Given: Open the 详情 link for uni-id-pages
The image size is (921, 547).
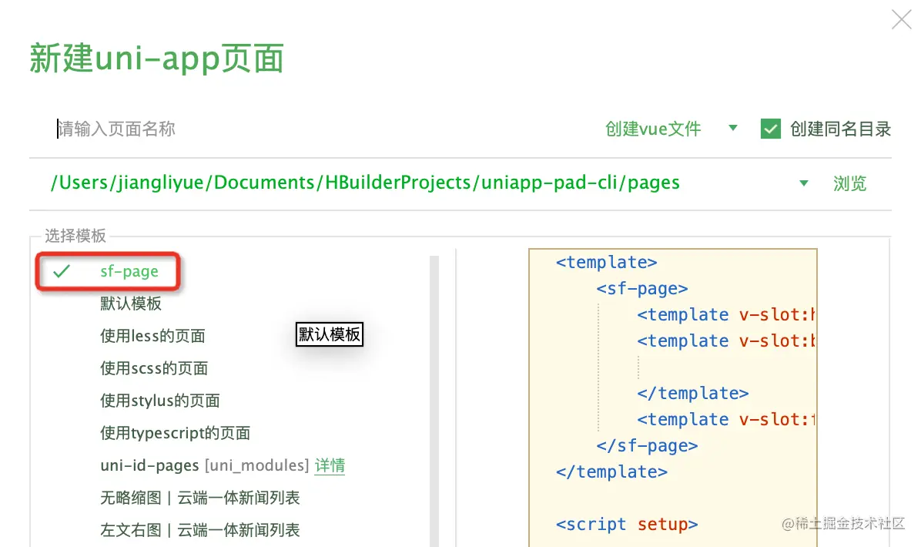Looking at the screenshot, I should click(330, 465).
